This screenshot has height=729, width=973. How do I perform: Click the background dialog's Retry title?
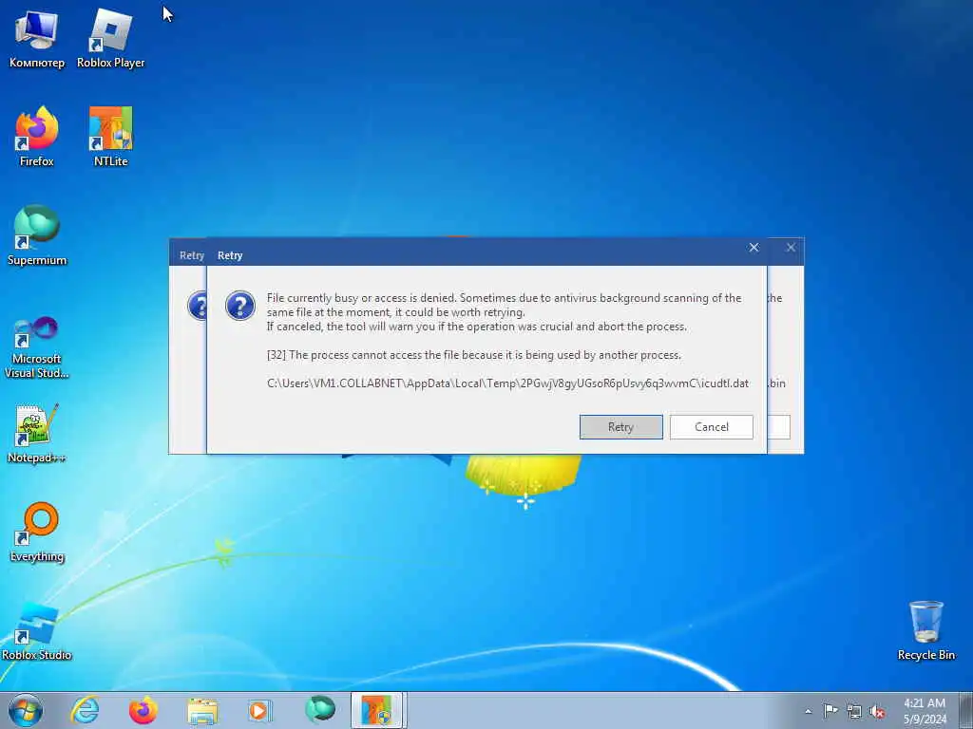tap(192, 255)
